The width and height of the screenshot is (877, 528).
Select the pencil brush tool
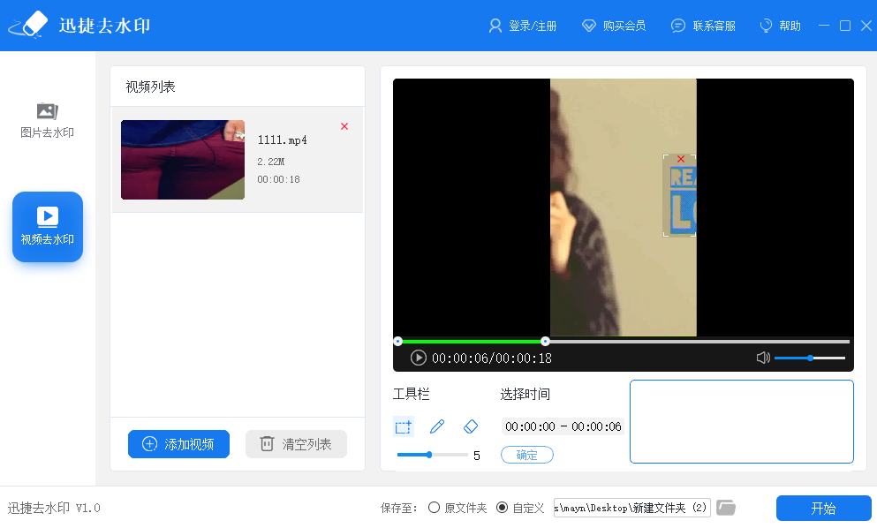[x=437, y=426]
